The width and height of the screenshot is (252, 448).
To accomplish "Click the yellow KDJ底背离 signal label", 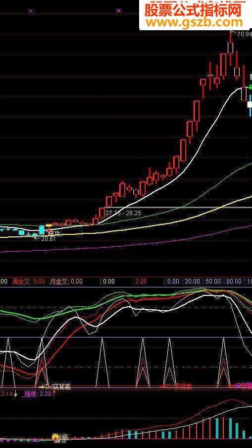I will pyautogui.click(x=56, y=387).
